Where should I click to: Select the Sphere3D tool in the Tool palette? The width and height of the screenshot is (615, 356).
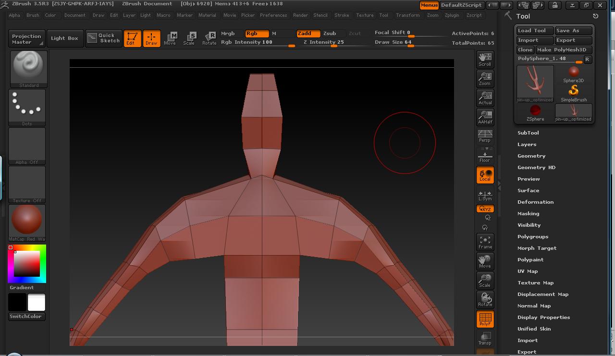tap(573, 72)
